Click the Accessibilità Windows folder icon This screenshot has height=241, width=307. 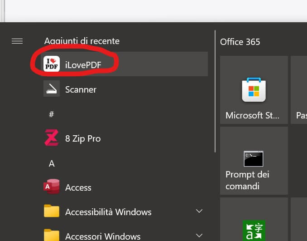click(52, 211)
